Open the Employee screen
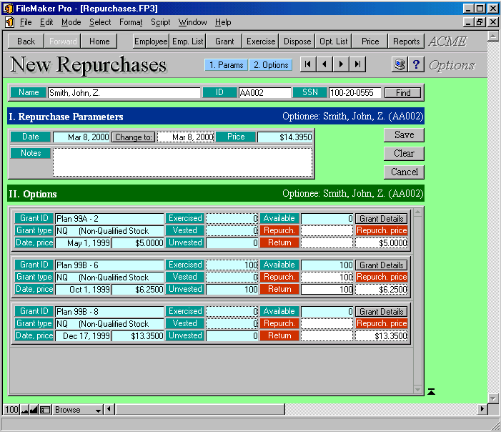The height and width of the screenshot is (432, 501). coord(151,41)
